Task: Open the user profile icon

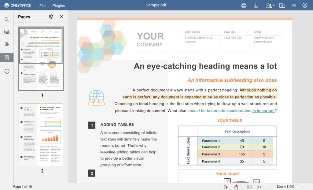Action: click(x=305, y=6)
